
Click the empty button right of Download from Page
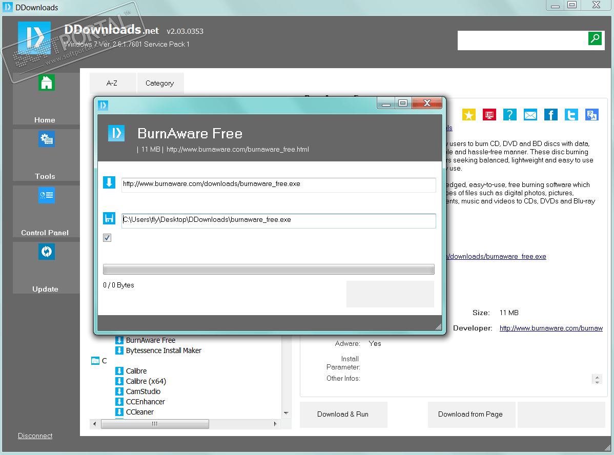click(x=561, y=415)
